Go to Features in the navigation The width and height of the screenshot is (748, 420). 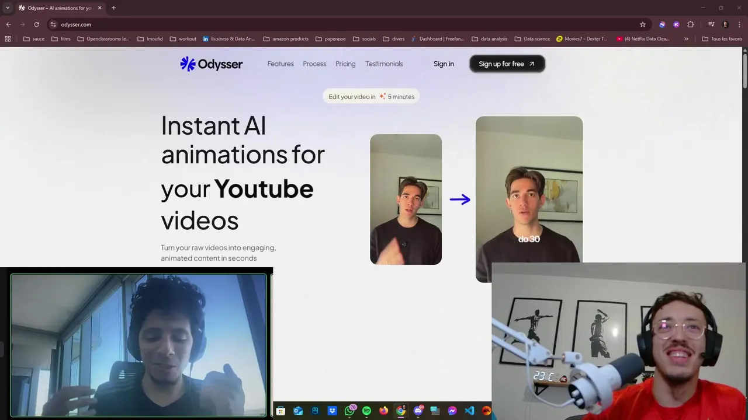coord(280,64)
